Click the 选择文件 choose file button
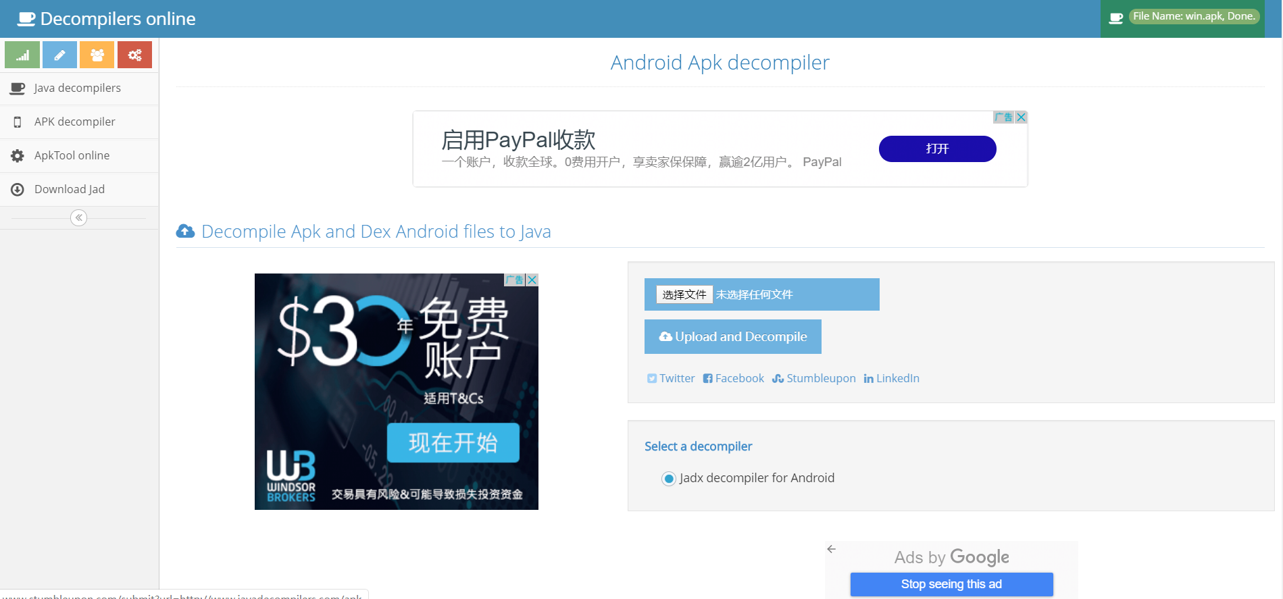This screenshot has width=1283, height=599. click(684, 294)
